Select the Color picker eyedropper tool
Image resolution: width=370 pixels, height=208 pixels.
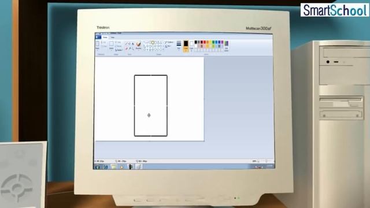pos(129,49)
